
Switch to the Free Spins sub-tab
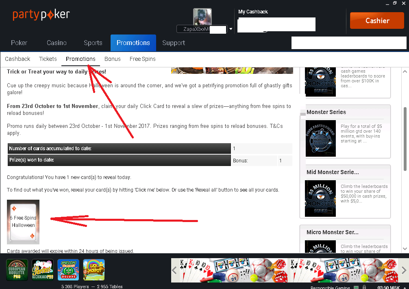pos(143,59)
